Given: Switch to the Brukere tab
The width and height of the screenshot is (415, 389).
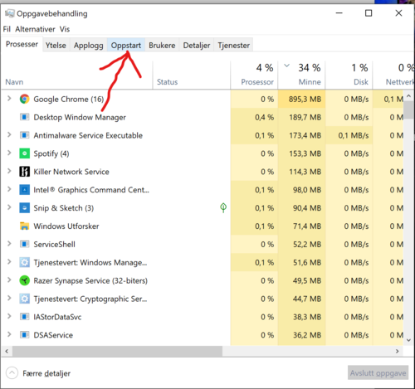Looking at the screenshot, I should 162,46.
